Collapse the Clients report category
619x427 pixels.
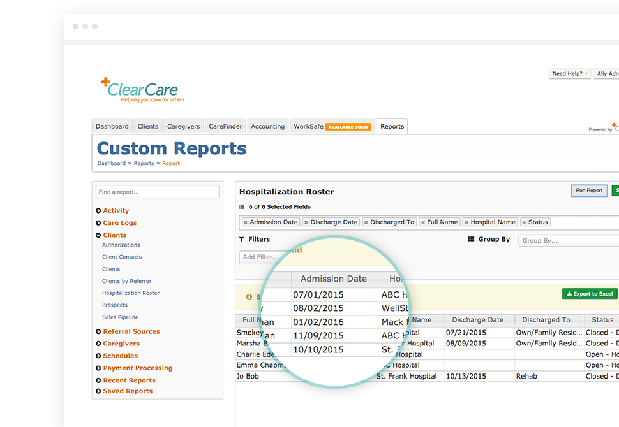point(98,235)
